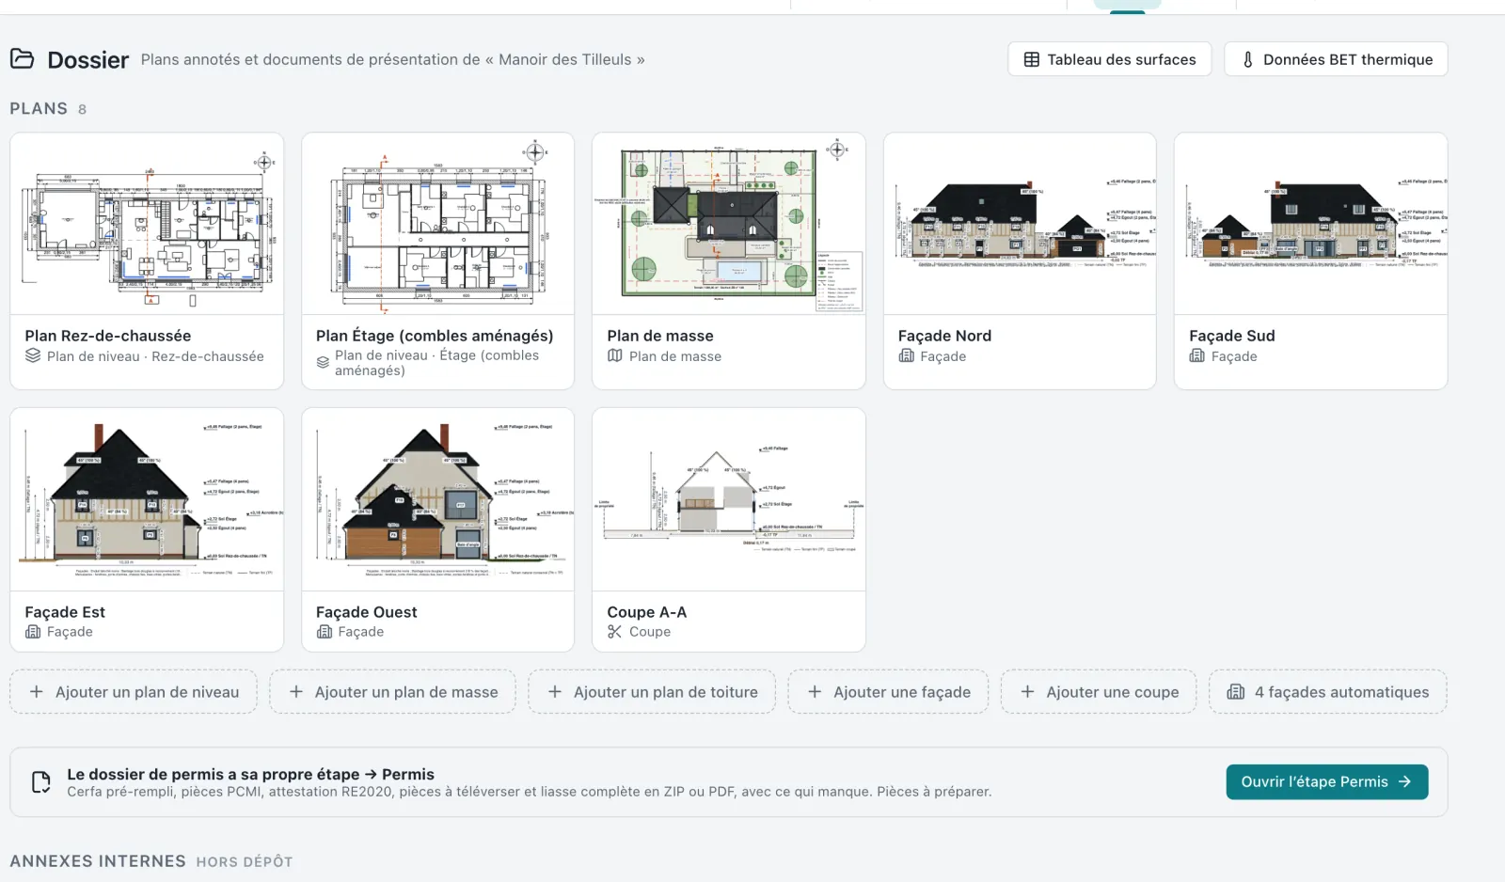Viewport: 1505px width, 882px height.
Task: Click the Dossier folder icon
Action: point(23,59)
